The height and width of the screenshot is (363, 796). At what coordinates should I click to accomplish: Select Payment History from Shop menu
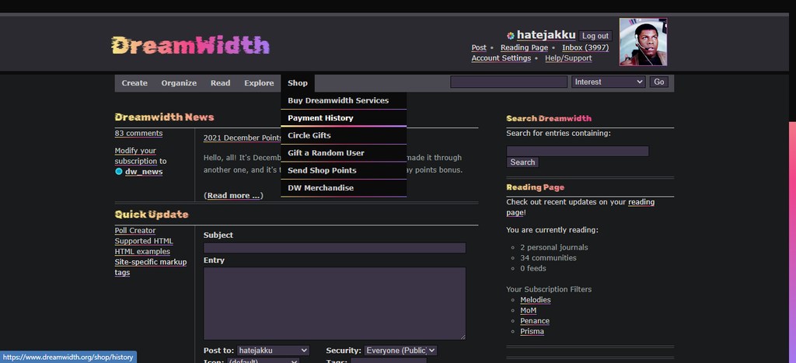[344, 118]
